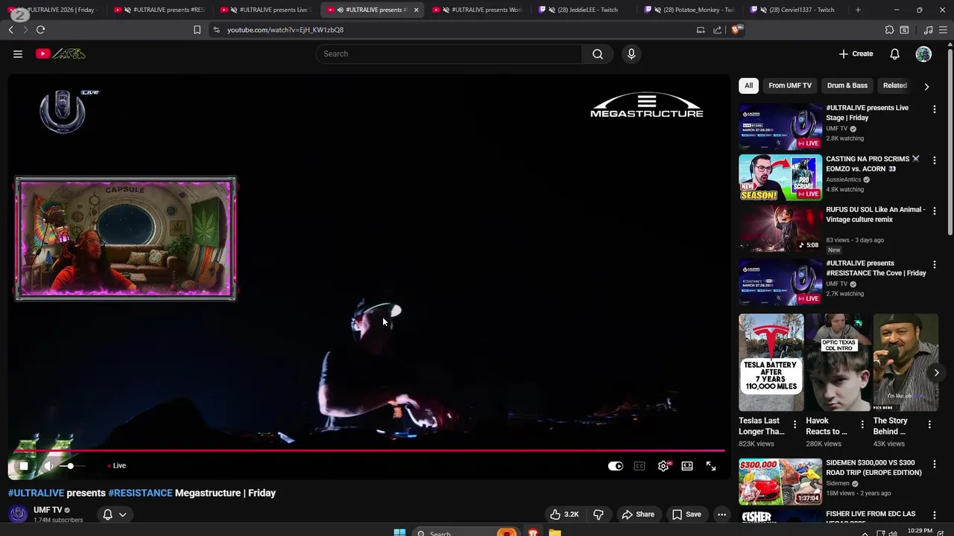The width and height of the screenshot is (954, 536).
Task: Go to YouTube home via logo
Action: (60, 54)
